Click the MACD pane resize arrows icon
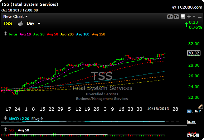The height and width of the screenshot is (140, 204). [5, 118]
